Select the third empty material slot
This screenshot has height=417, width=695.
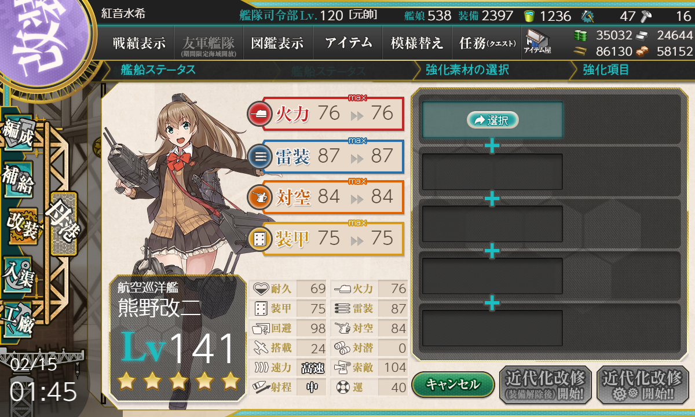[492, 224]
